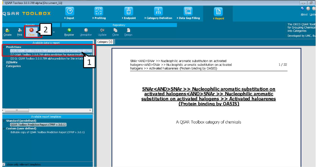Open the Endpoint stage icon
This screenshot has height=167, width=322.
[x=129, y=11]
